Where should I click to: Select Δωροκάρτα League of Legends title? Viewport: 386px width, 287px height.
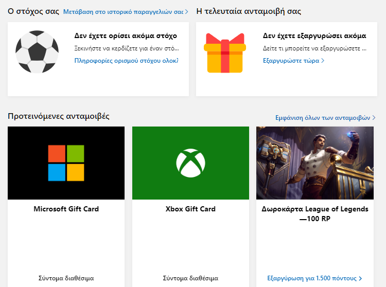[x=315, y=213]
